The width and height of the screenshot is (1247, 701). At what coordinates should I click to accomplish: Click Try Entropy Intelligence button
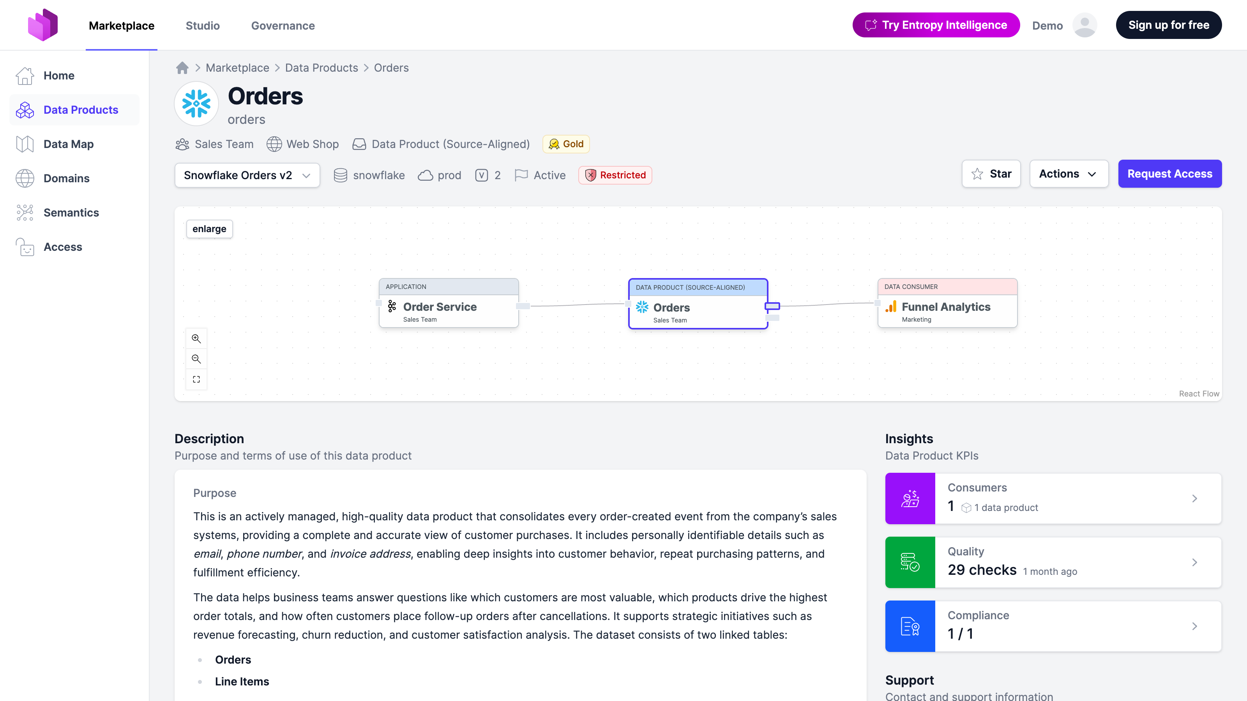point(936,25)
